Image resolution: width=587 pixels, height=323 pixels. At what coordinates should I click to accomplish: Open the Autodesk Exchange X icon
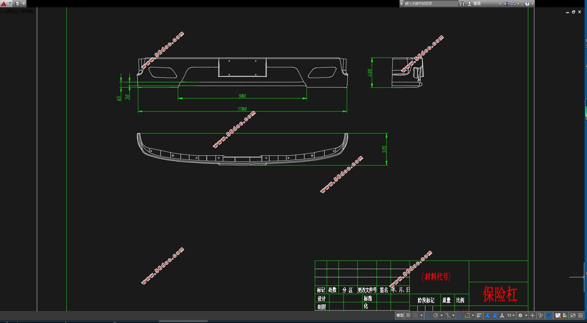click(506, 4)
